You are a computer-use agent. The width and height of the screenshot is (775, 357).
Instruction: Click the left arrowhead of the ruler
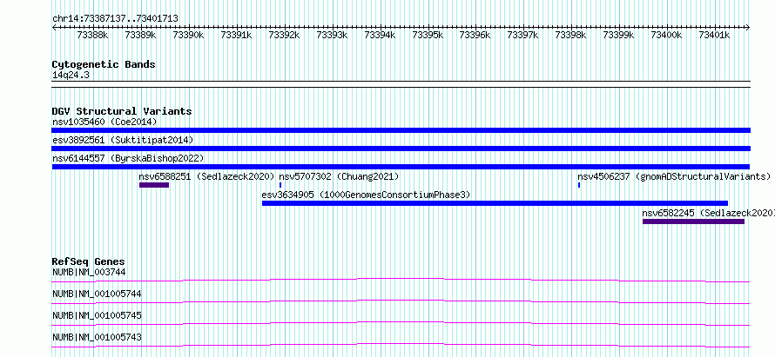pyautogui.click(x=54, y=27)
